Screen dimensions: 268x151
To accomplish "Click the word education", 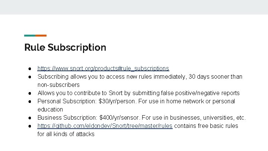I will point(50,110).
